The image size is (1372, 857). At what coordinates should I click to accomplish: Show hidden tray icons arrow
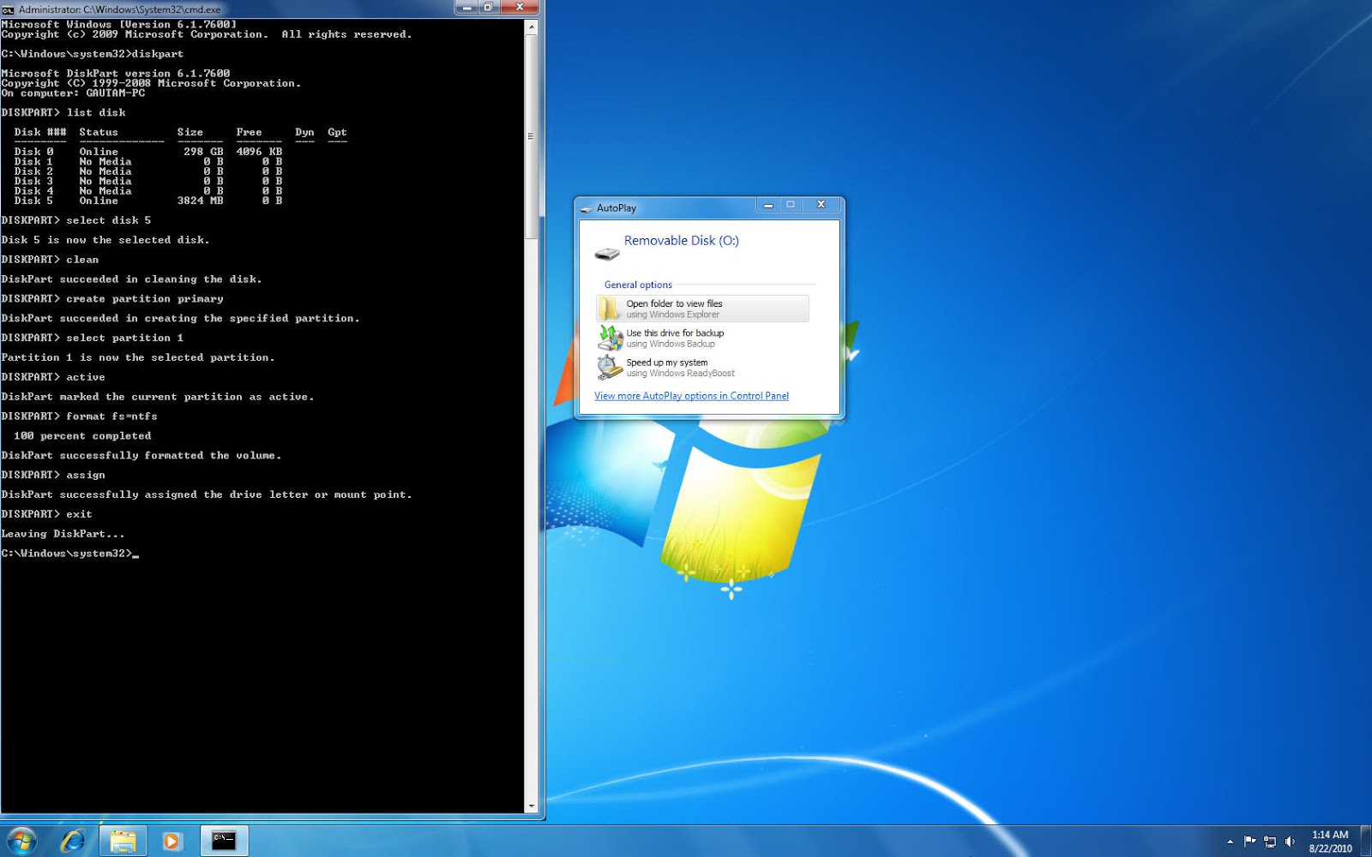click(x=1231, y=842)
